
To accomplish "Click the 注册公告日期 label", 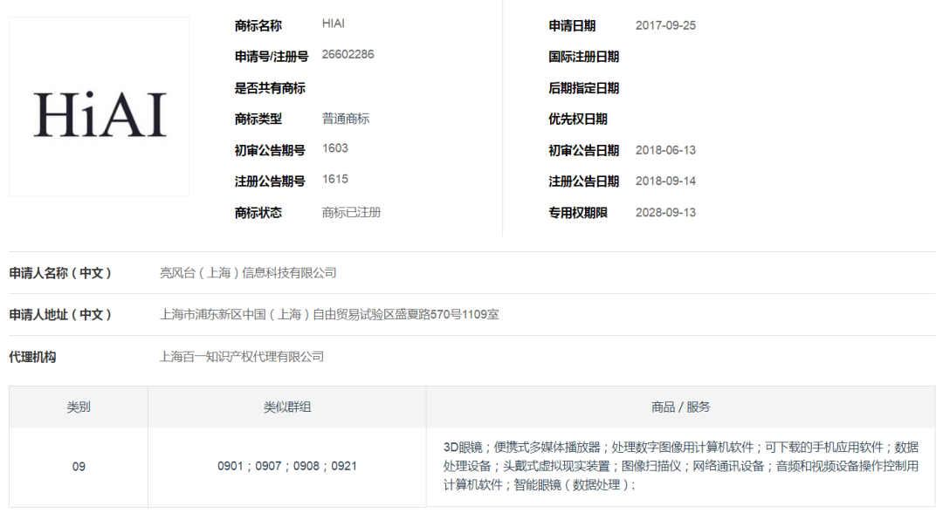I will tap(583, 181).
